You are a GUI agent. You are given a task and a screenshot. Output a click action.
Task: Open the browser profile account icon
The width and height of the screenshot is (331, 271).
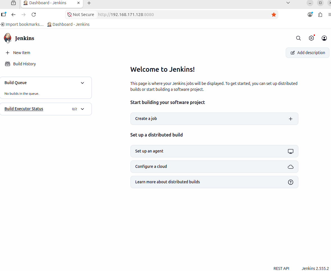coord(310,15)
